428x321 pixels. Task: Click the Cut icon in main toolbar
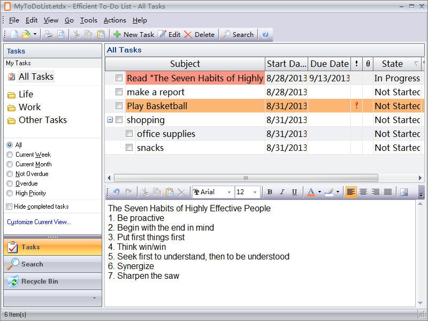tap(77, 34)
